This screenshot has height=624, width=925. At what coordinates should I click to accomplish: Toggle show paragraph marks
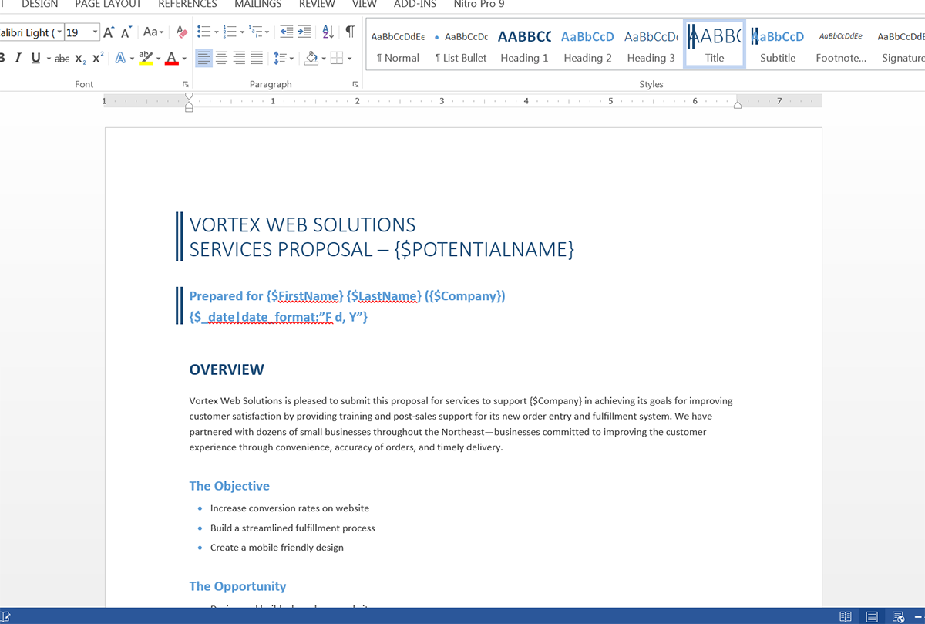[x=350, y=32]
